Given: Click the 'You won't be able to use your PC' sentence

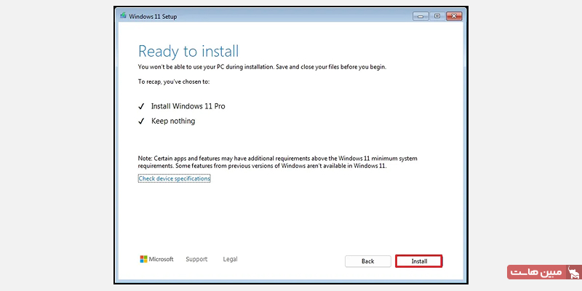Looking at the screenshot, I should coord(263,67).
